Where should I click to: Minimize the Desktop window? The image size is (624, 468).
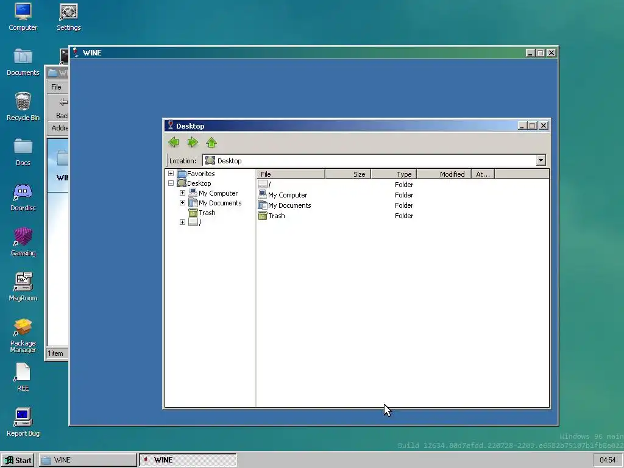[x=522, y=126]
